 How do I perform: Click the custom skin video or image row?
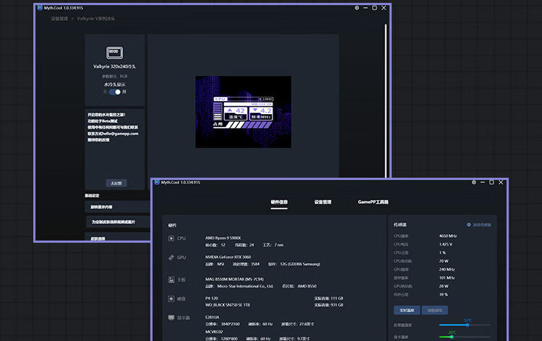pyautogui.click(x=118, y=222)
